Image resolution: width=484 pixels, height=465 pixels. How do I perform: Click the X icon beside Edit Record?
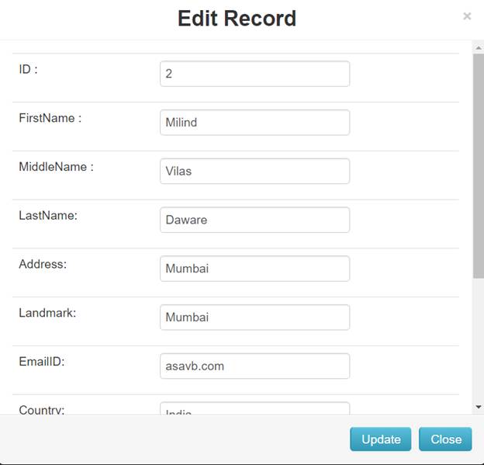pos(467,16)
